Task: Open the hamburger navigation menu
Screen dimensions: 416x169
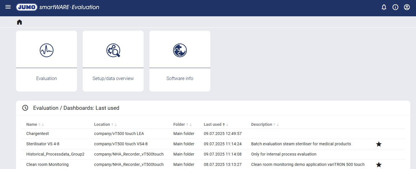Action: pyautogui.click(x=8, y=7)
